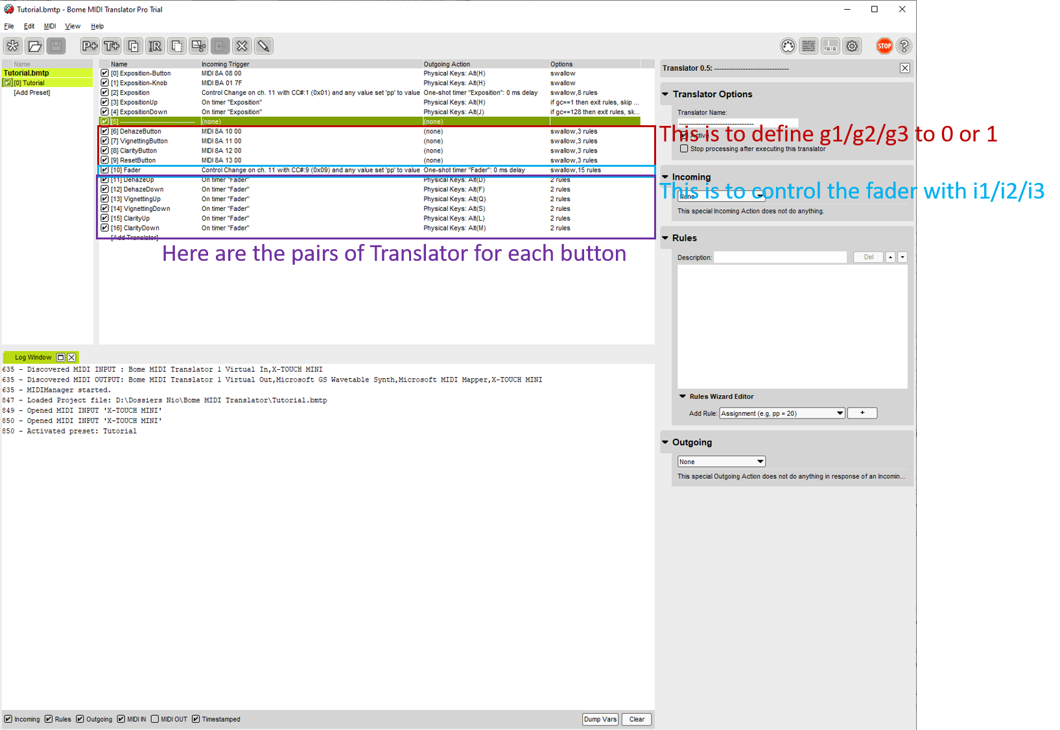Viewport: 1060px width, 730px height.
Task: Open settings with the gear icon
Action: click(852, 46)
